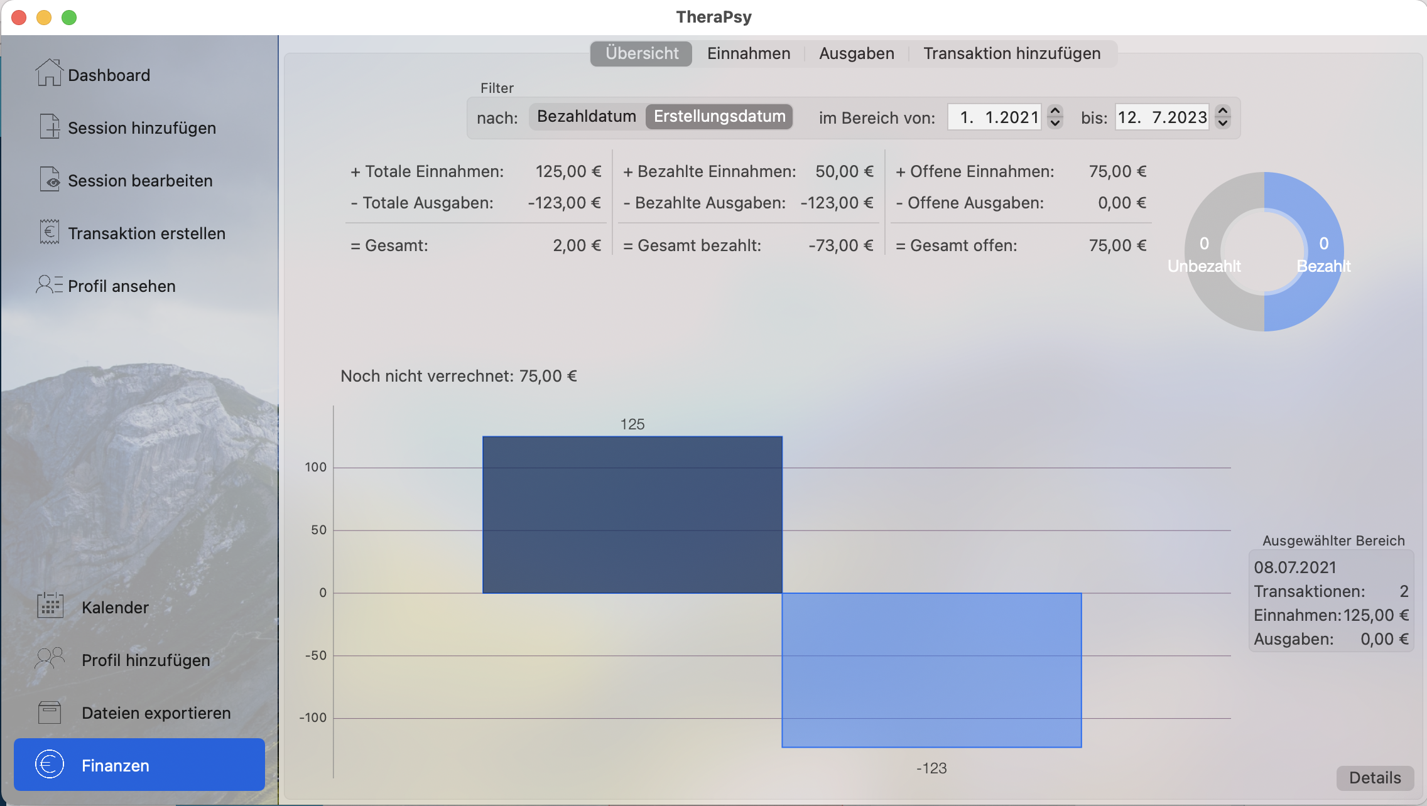Switch to the Einnahmen tab
Screen dimensions: 1427x806
click(748, 53)
